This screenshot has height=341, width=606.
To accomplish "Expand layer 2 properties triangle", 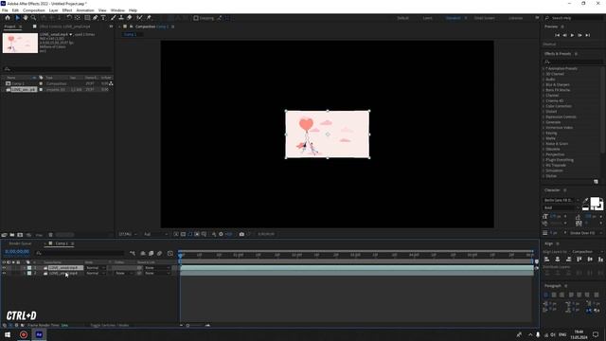I will point(24,273).
